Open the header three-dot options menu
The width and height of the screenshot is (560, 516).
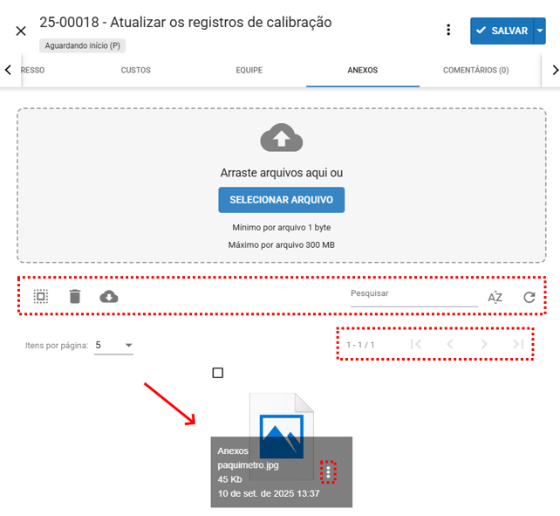(448, 31)
